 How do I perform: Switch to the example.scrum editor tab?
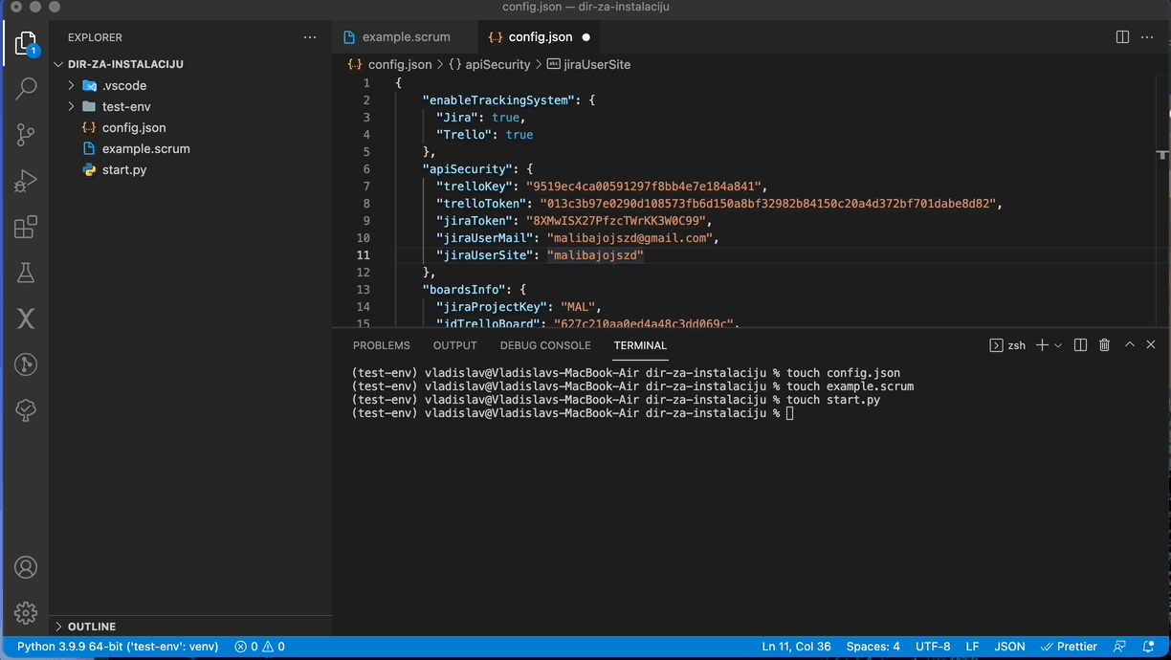[405, 37]
